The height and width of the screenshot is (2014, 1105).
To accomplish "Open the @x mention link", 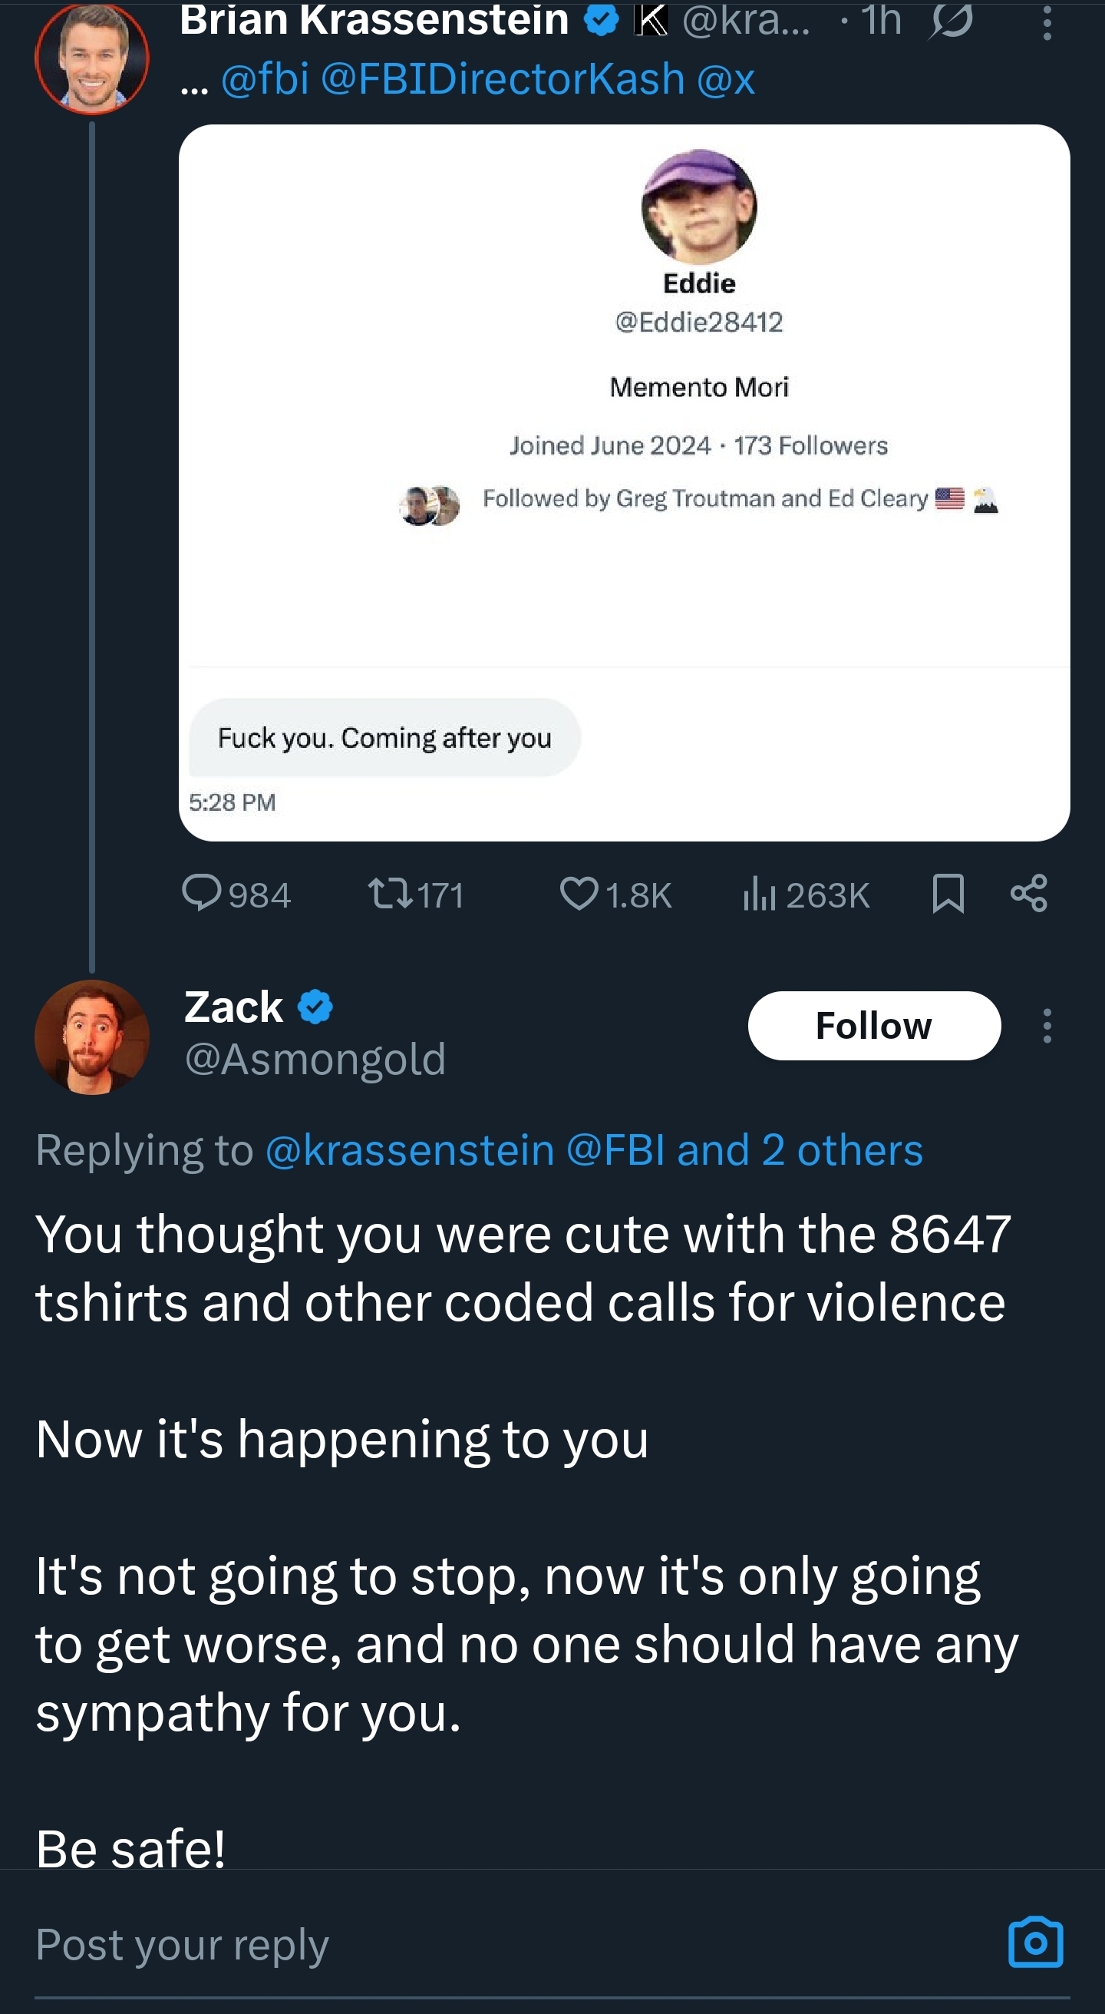I will [725, 79].
